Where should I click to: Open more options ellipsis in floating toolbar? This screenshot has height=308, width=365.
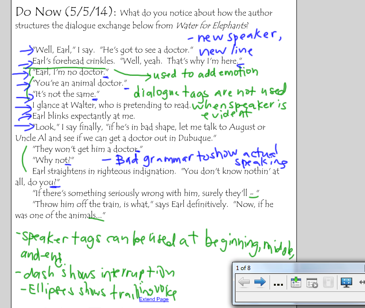click(278, 284)
